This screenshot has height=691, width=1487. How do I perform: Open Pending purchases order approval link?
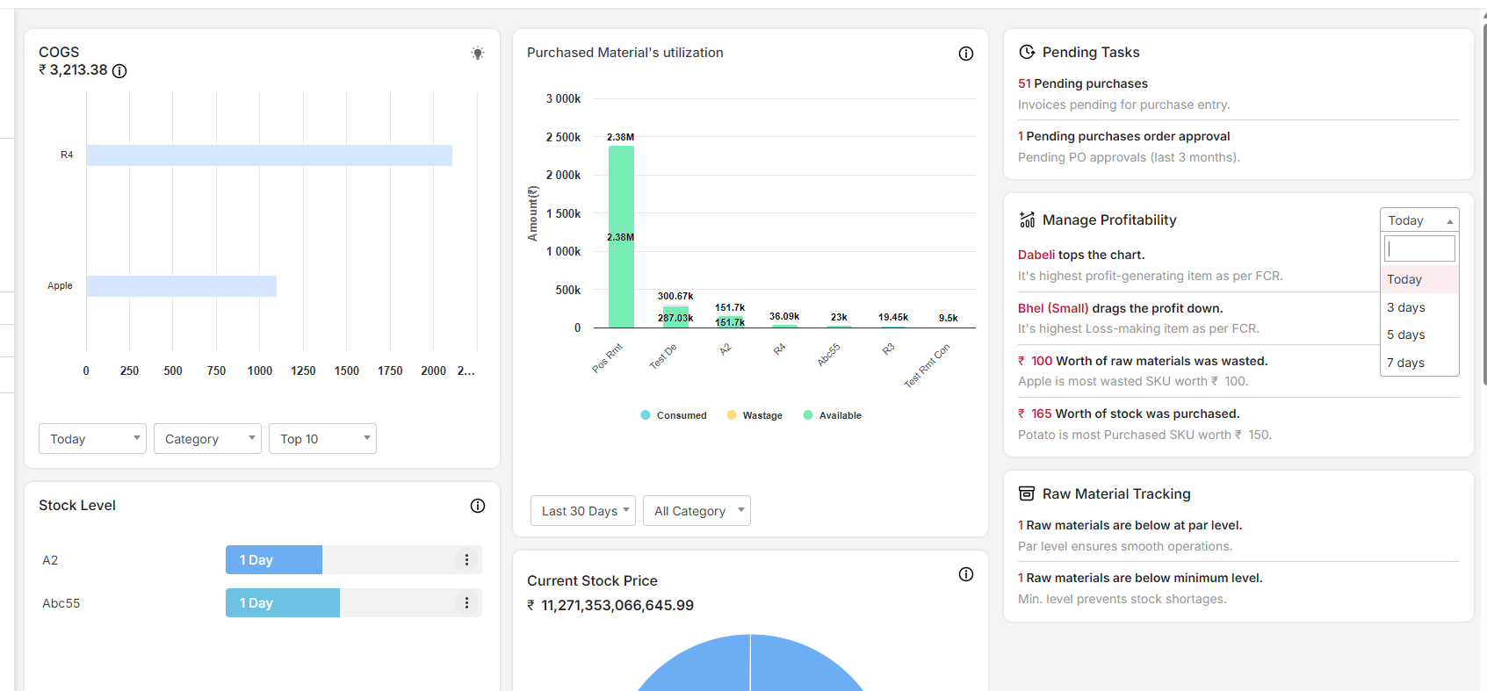coord(1124,136)
